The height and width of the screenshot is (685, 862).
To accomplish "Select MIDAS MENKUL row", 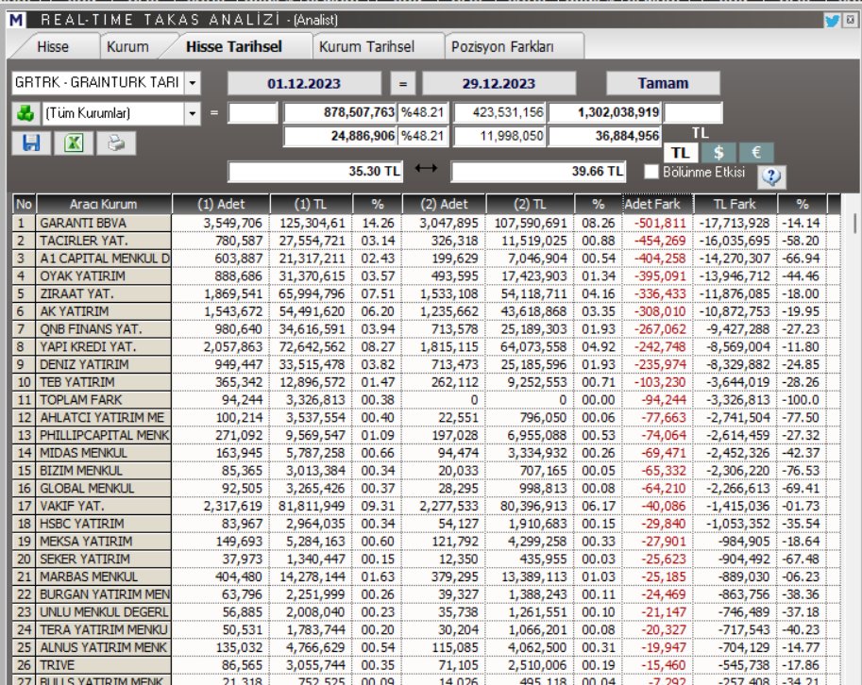I will [x=426, y=453].
